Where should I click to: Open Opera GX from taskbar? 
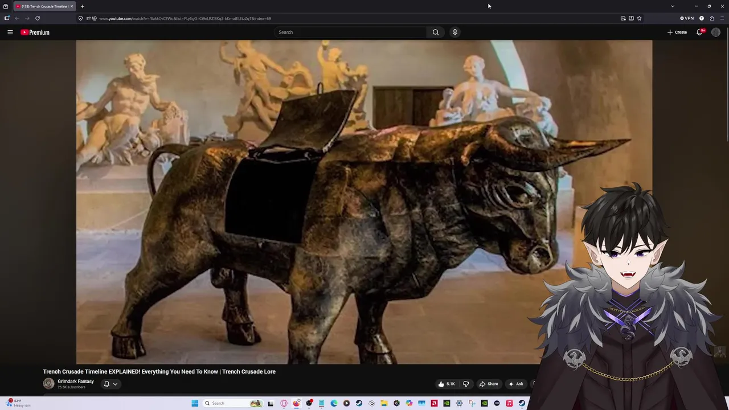click(284, 403)
